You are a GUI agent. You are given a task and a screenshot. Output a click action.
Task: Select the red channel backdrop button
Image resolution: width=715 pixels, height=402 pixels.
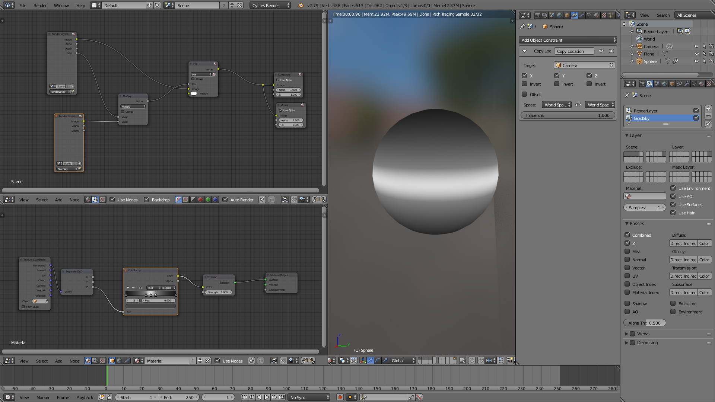pyautogui.click(x=200, y=200)
